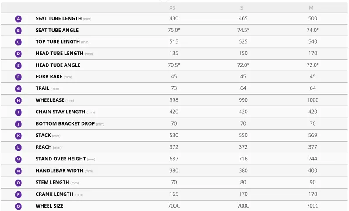Click the HANDLEBAR WIDTH value 400 for M
349x211 pixels.
click(x=312, y=170)
